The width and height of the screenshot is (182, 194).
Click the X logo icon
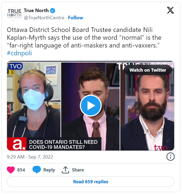pos(170,10)
